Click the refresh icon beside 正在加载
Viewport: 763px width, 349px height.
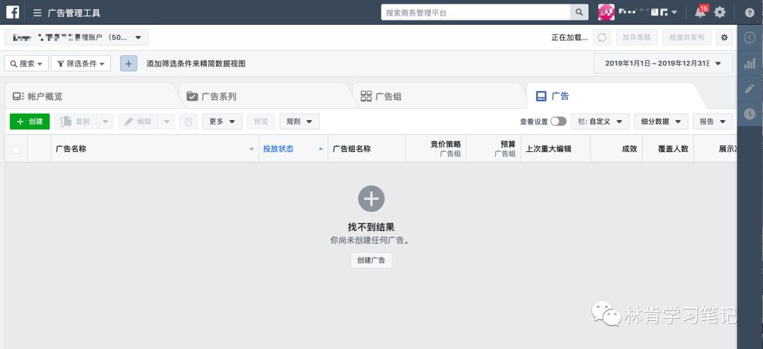[x=602, y=37]
